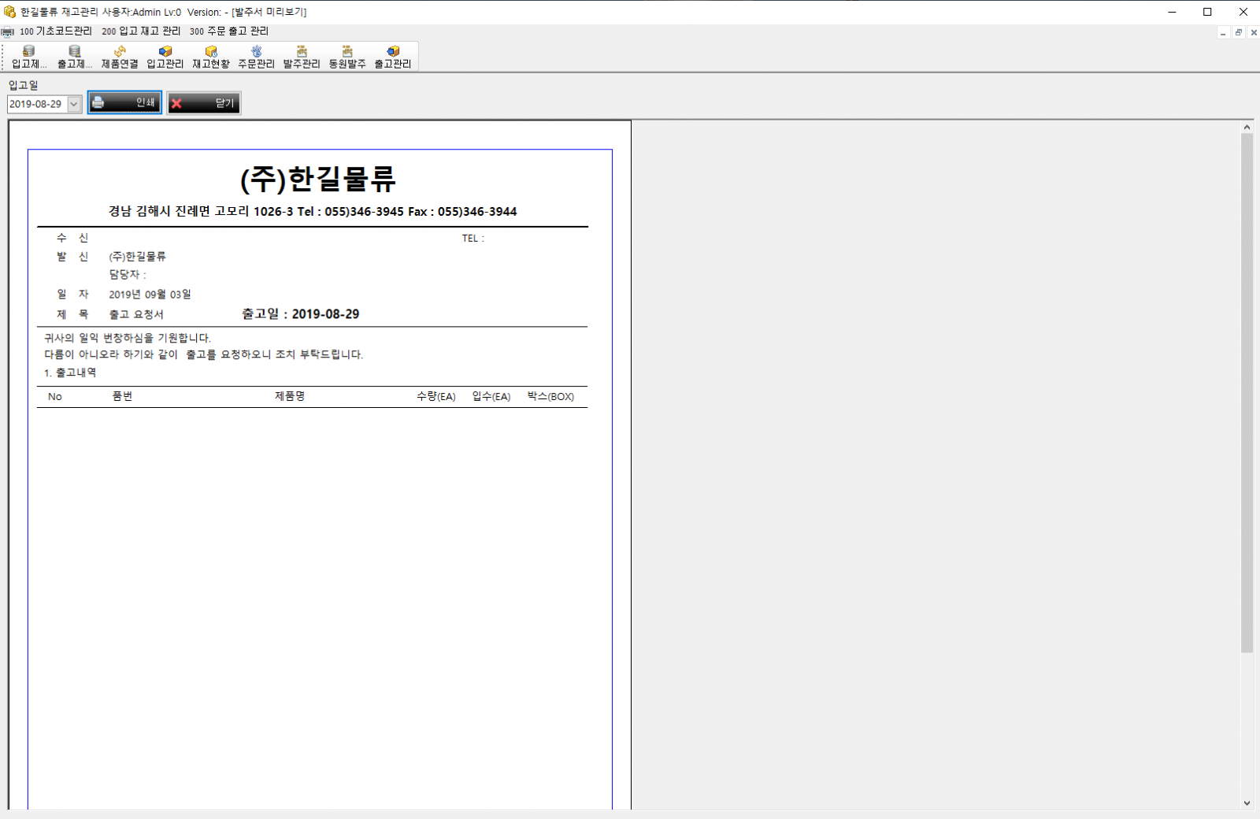
Task: Open 제품연결 product link tool
Action: point(120,57)
